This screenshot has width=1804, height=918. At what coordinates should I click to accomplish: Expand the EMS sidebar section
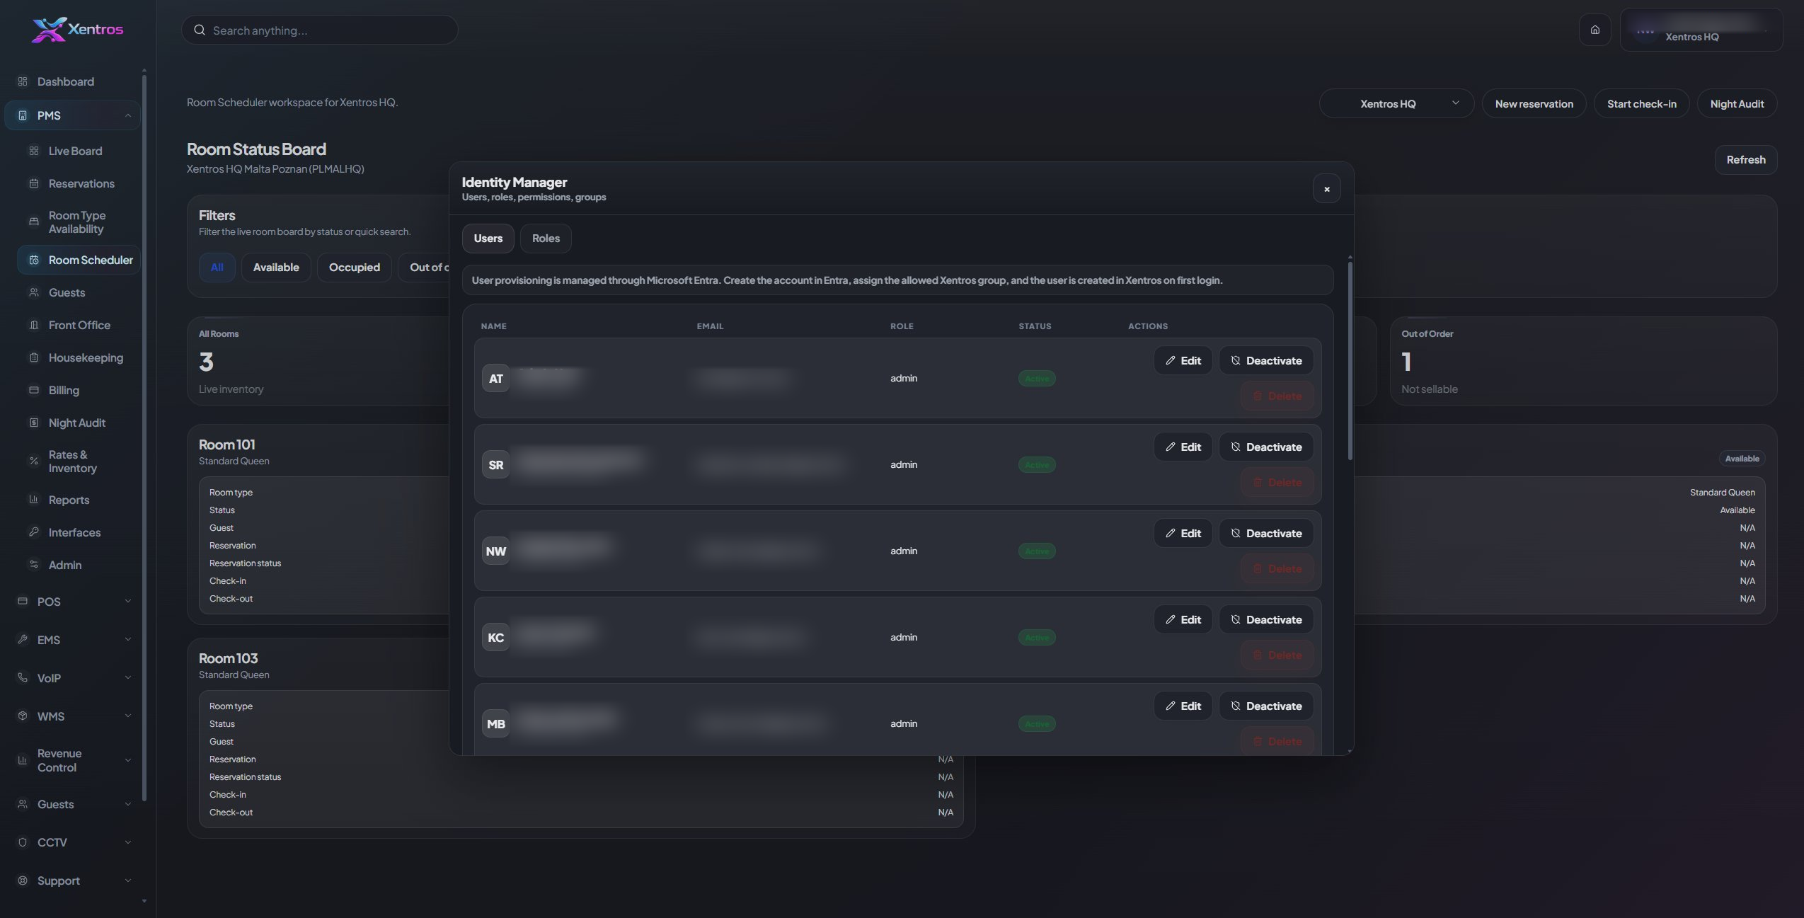click(128, 639)
